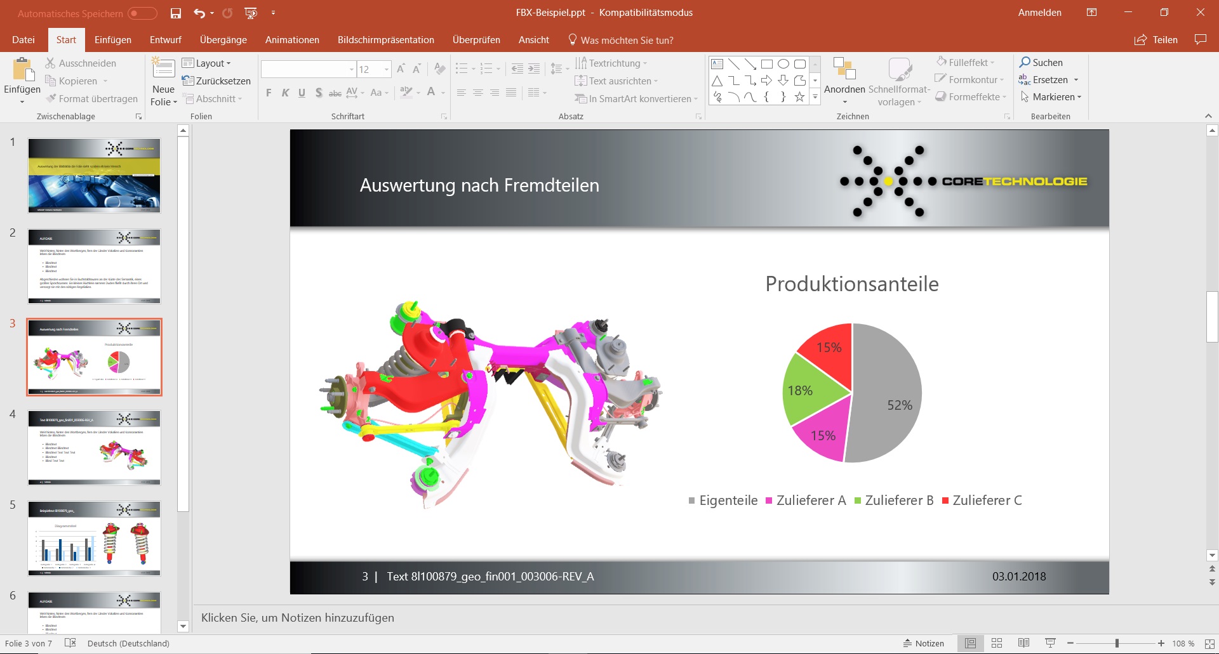Image resolution: width=1219 pixels, height=654 pixels.
Task: Click the Neue Folie icon
Action: click(163, 69)
